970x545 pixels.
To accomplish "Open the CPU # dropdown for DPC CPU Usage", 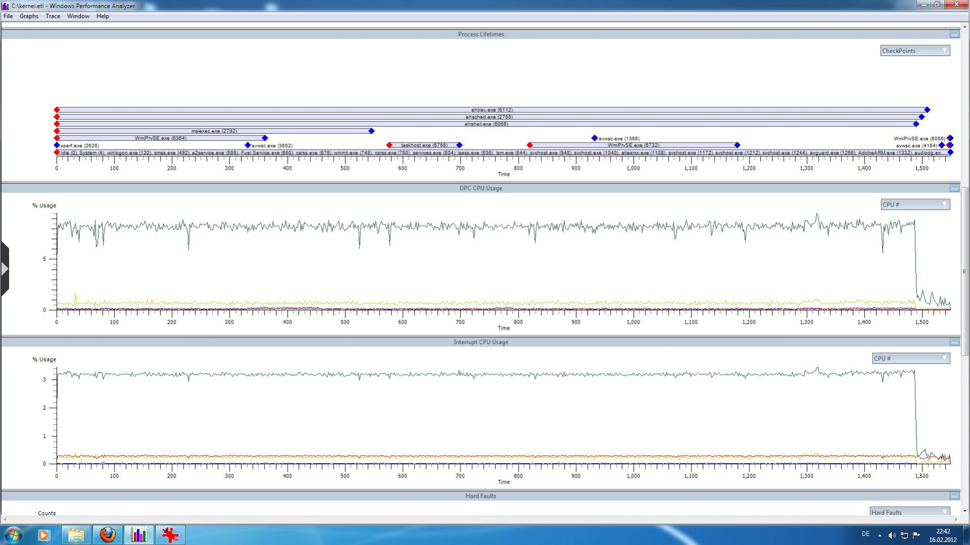I will [915, 205].
